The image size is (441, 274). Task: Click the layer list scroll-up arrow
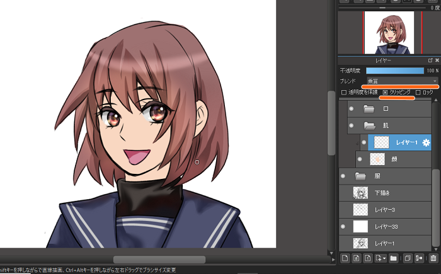436,100
